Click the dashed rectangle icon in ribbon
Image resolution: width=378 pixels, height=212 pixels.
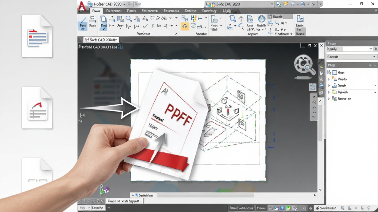pyautogui.click(x=152, y=18)
